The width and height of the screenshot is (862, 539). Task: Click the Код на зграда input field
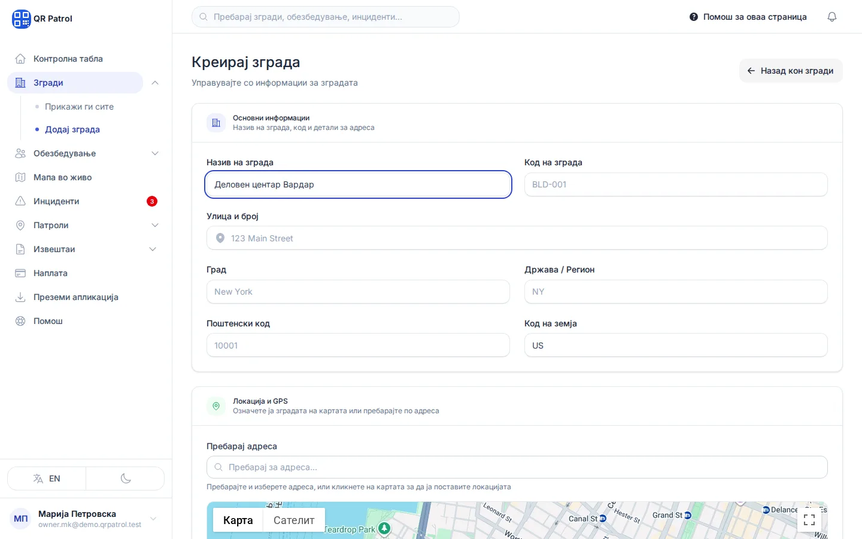tap(676, 184)
